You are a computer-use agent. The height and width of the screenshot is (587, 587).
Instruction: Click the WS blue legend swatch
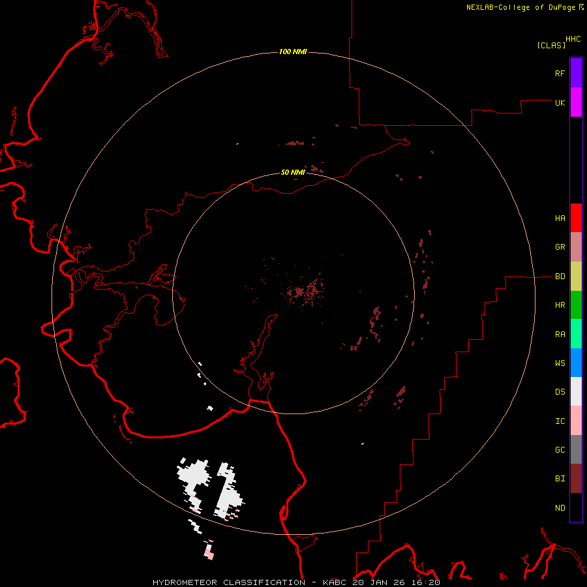(x=576, y=363)
